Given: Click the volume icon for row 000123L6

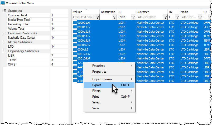Looking at the screenshot, I should [x=75, y=54].
